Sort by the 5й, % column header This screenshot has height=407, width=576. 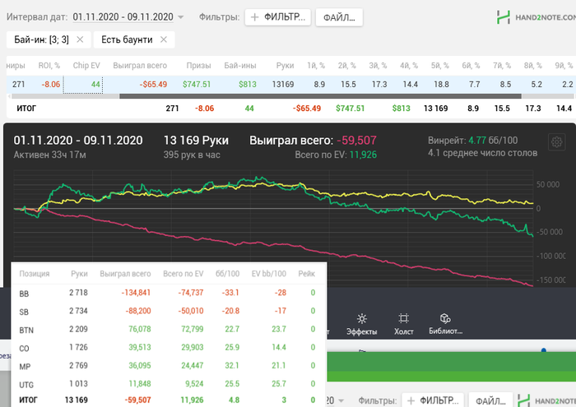click(x=439, y=65)
